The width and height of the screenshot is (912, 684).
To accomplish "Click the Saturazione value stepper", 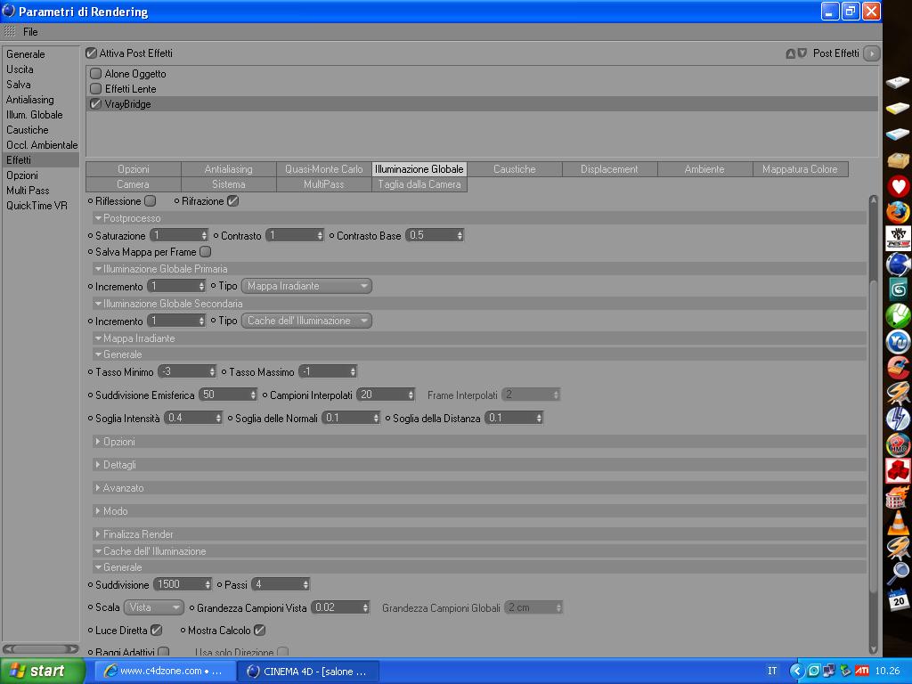I will [204, 235].
